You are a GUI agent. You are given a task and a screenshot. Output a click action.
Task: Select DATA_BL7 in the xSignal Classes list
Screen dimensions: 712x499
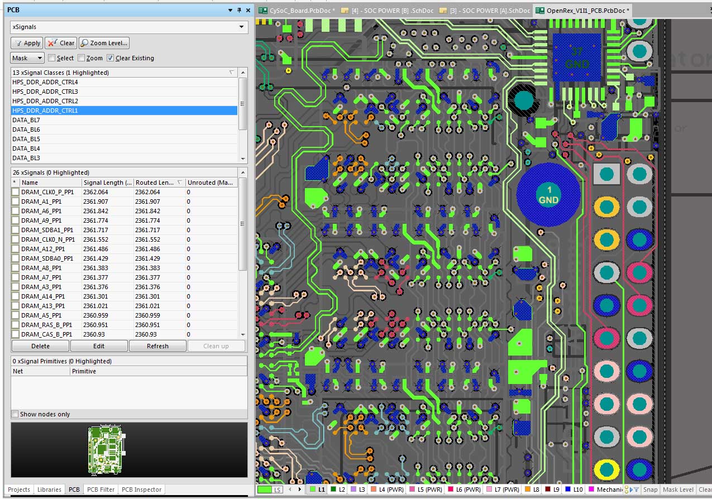coord(26,120)
